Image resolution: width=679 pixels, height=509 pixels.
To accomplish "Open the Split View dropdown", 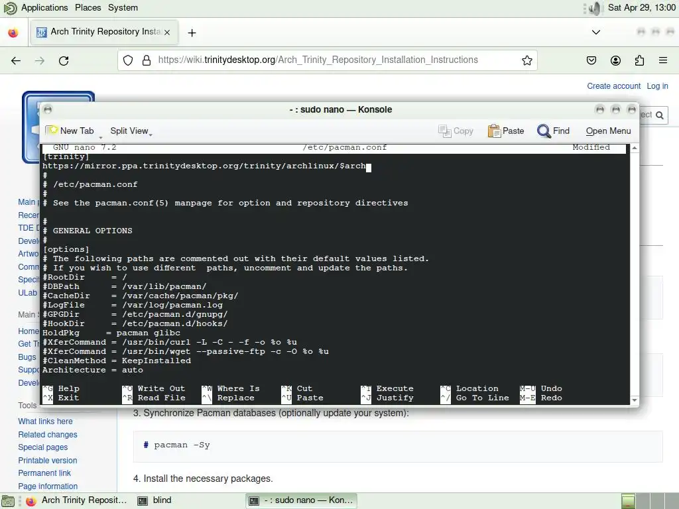I will [131, 131].
